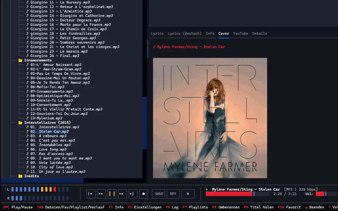
Task: Seek within the red playback progress bar
Action: [x=238, y=194]
